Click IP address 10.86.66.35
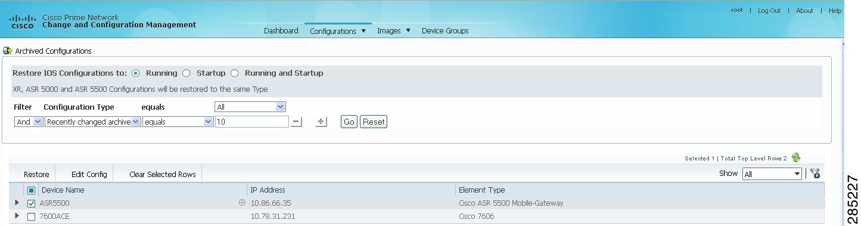The height and width of the screenshot is (226, 861). tap(271, 203)
